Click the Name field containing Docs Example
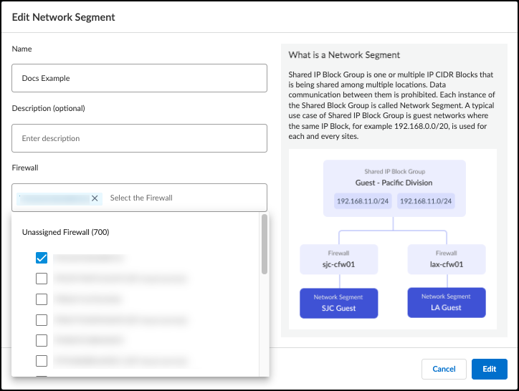Screen dimensions: 519x391 pos(139,78)
